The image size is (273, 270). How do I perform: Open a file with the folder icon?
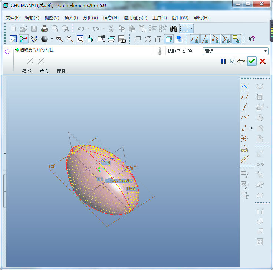(23, 29)
